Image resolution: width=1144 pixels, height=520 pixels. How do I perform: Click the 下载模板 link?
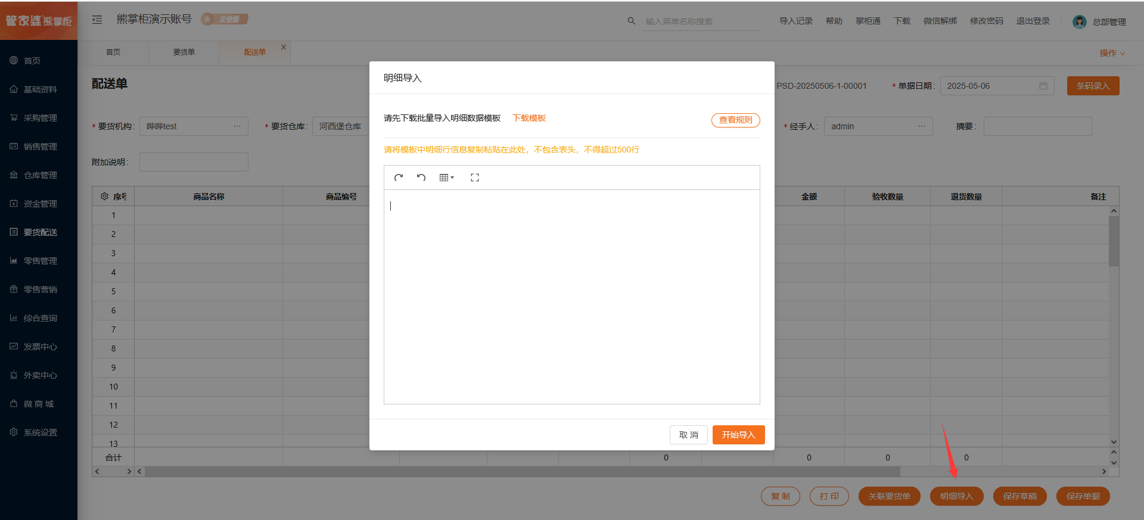coord(529,118)
